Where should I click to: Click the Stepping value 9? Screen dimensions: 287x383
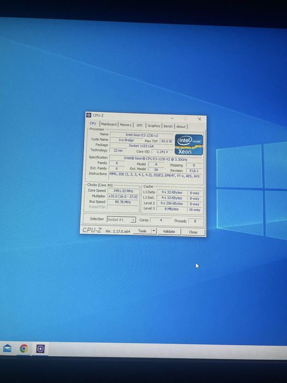(x=194, y=165)
